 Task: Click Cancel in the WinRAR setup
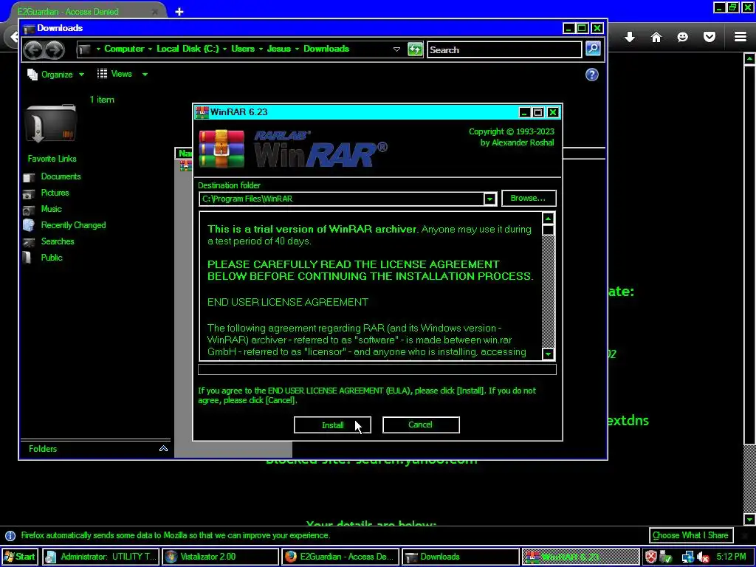pos(420,425)
